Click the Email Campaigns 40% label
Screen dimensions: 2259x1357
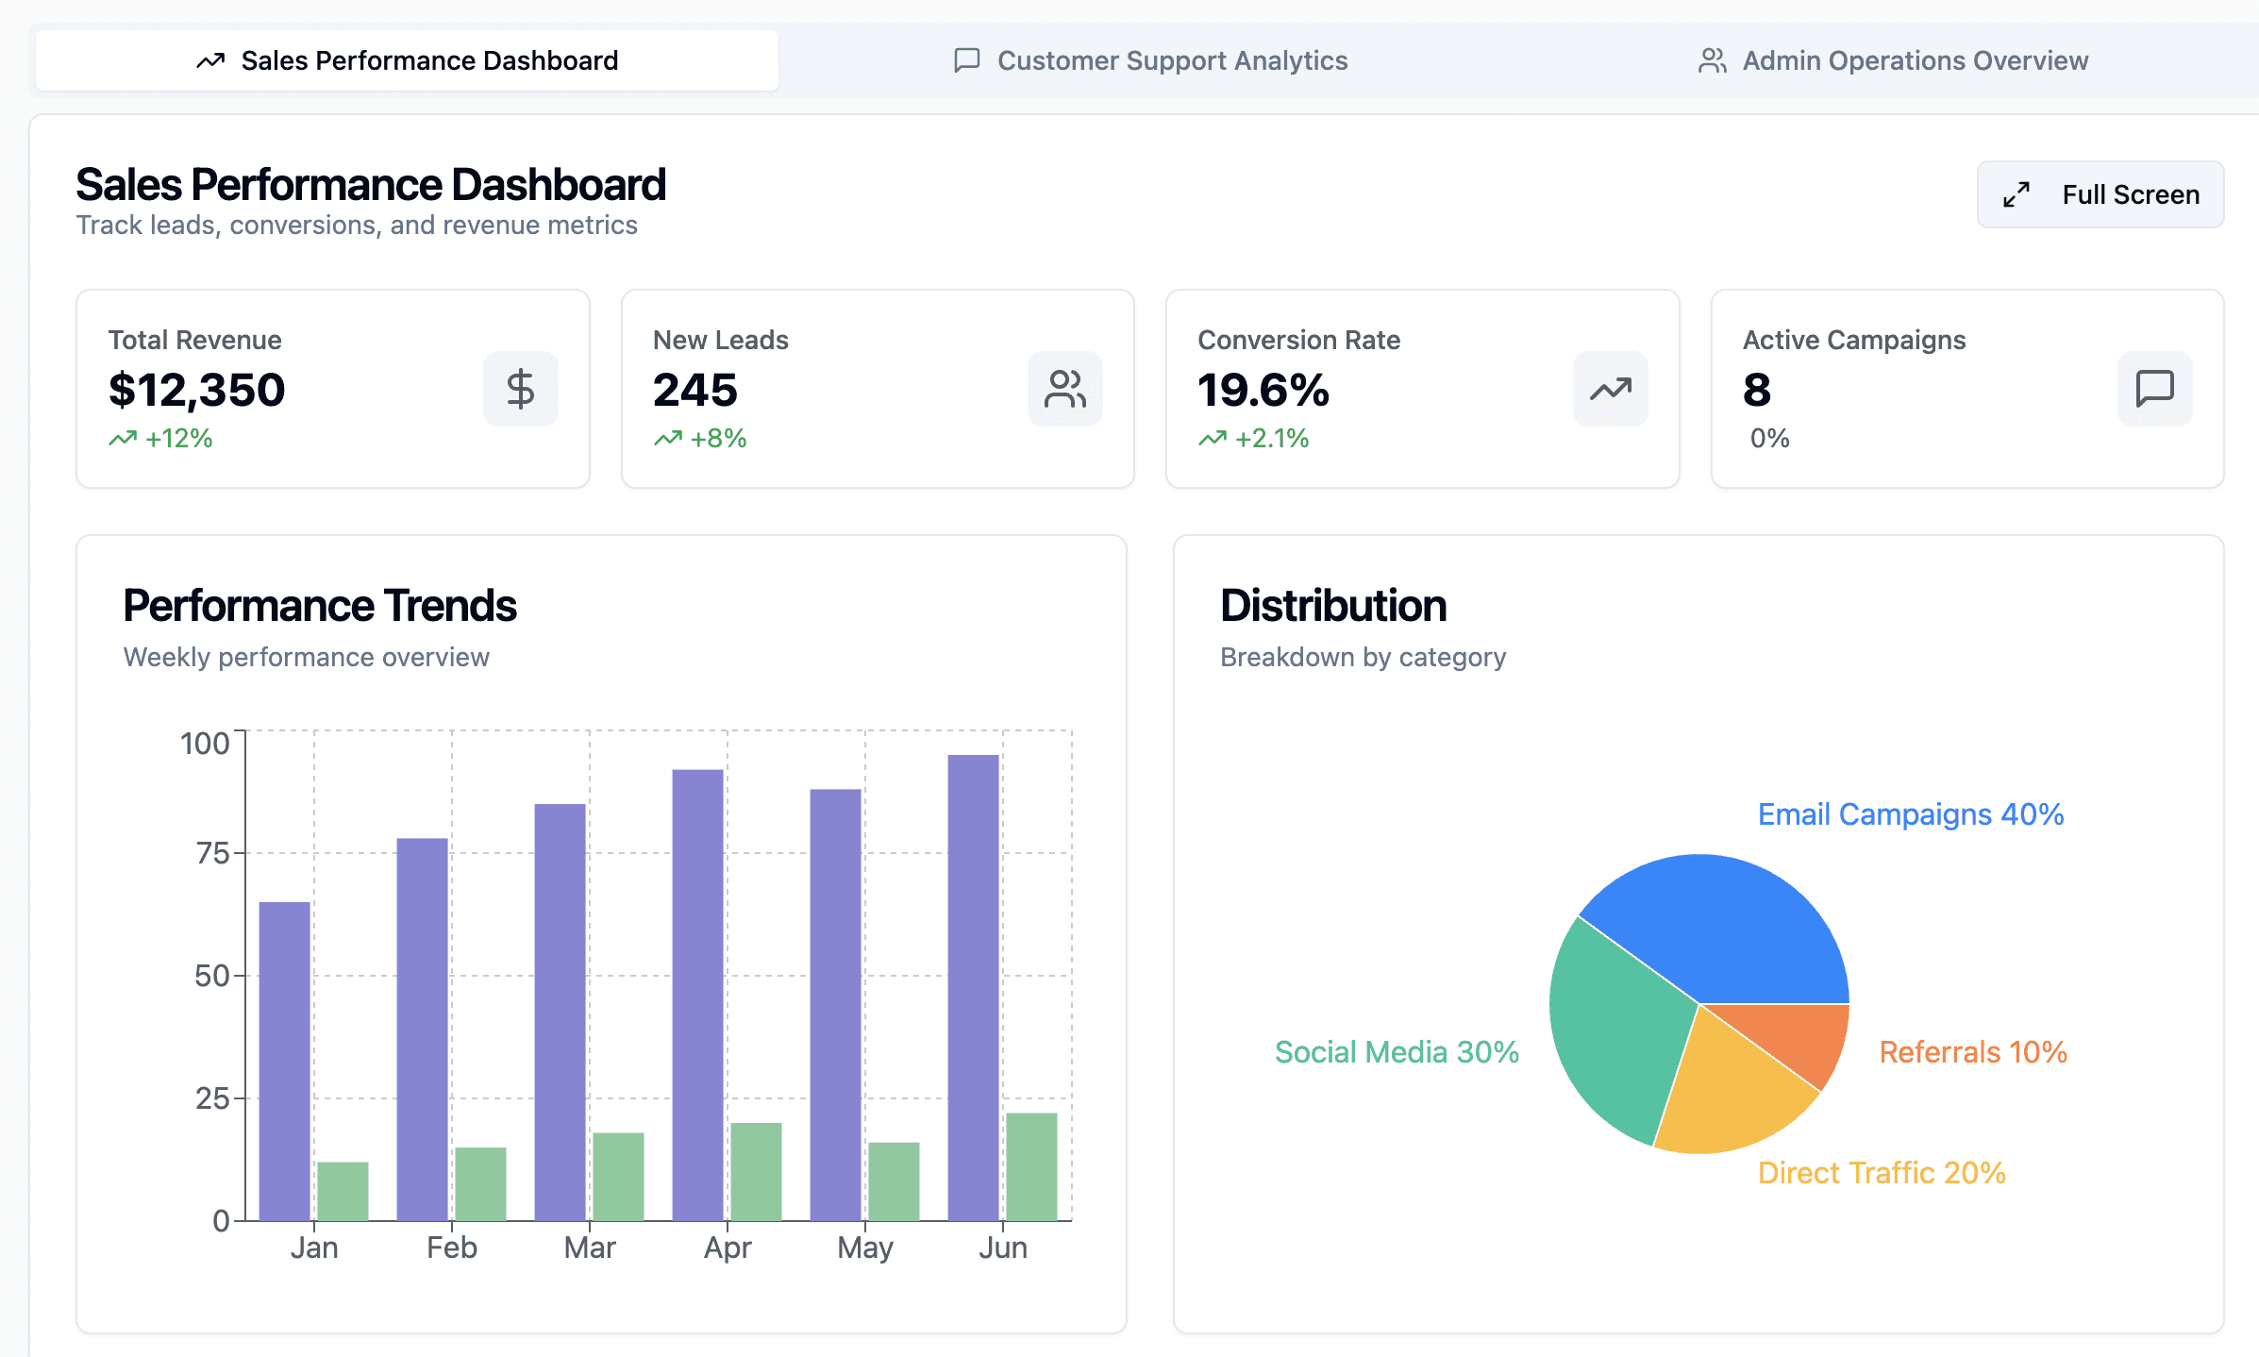click(1910, 814)
